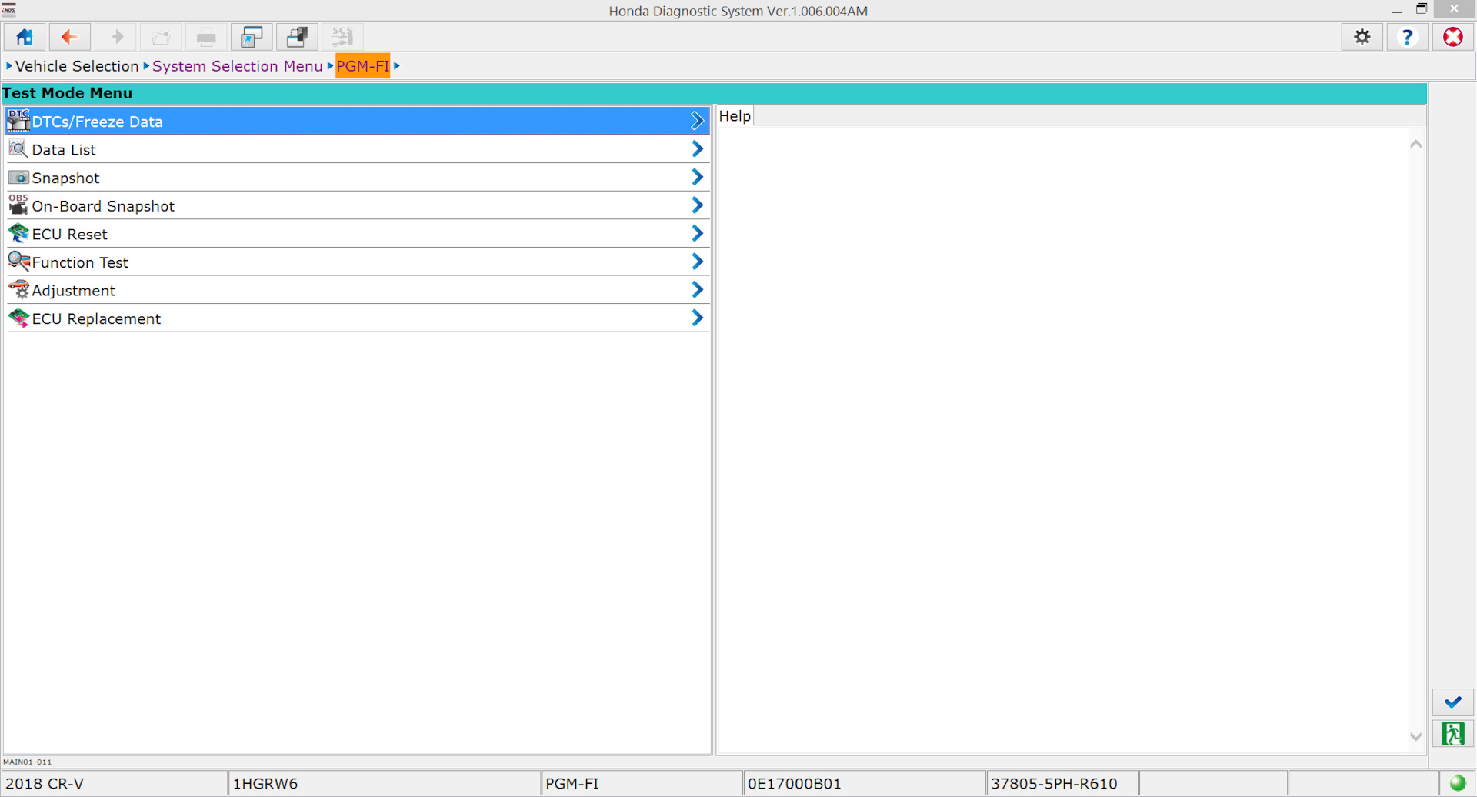
Task: Click the Test Mode Menu header
Action: pyautogui.click(x=714, y=93)
